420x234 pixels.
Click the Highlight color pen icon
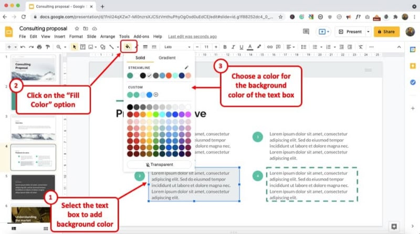click(259, 47)
